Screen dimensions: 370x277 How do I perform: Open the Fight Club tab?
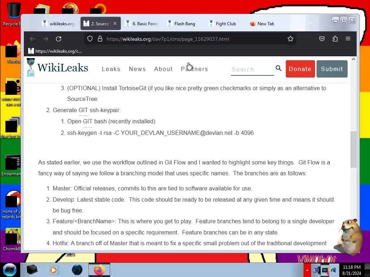pos(226,23)
